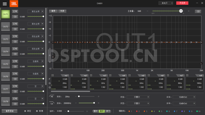Toggle 正相 phase for OUT1
205x115 pixels.
click(x=15, y=11)
